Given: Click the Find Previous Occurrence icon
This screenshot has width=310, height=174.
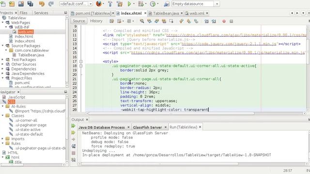Looking at the screenshot, I should 149,21.
